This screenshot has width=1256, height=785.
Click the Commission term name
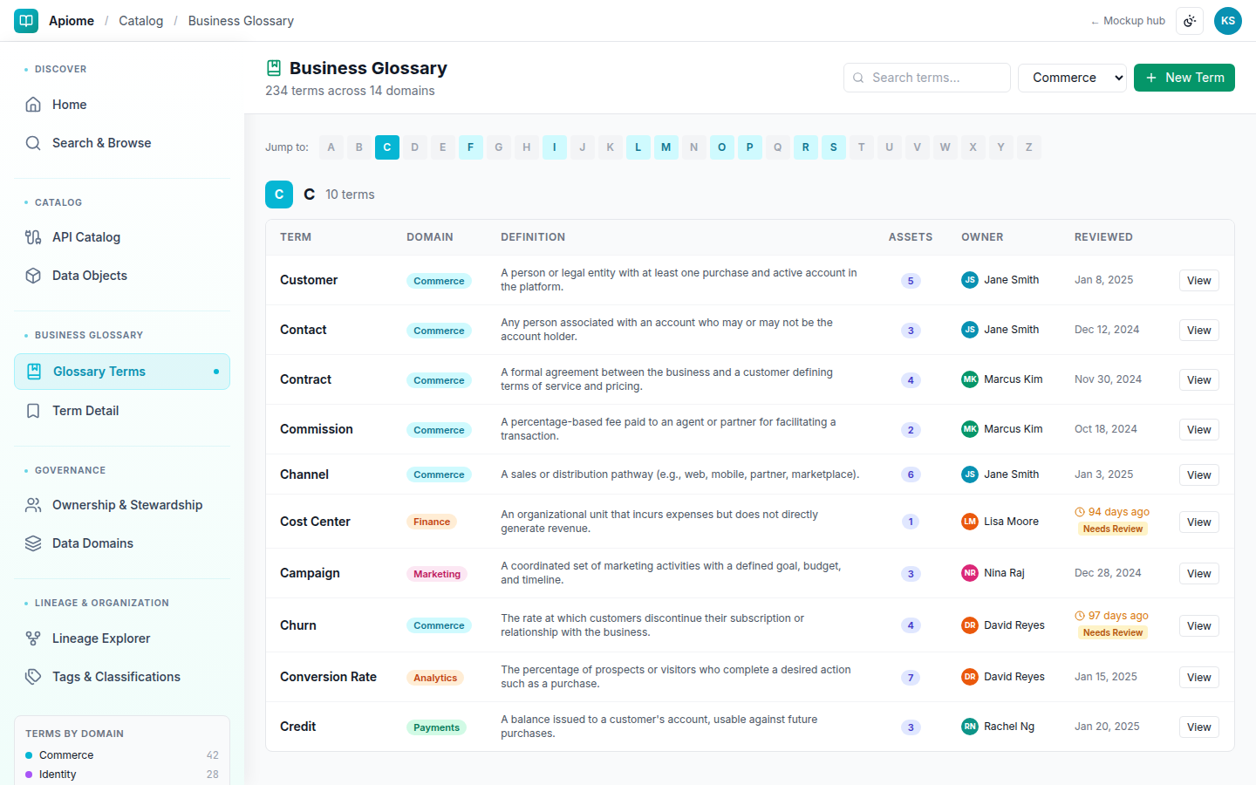coord(317,429)
